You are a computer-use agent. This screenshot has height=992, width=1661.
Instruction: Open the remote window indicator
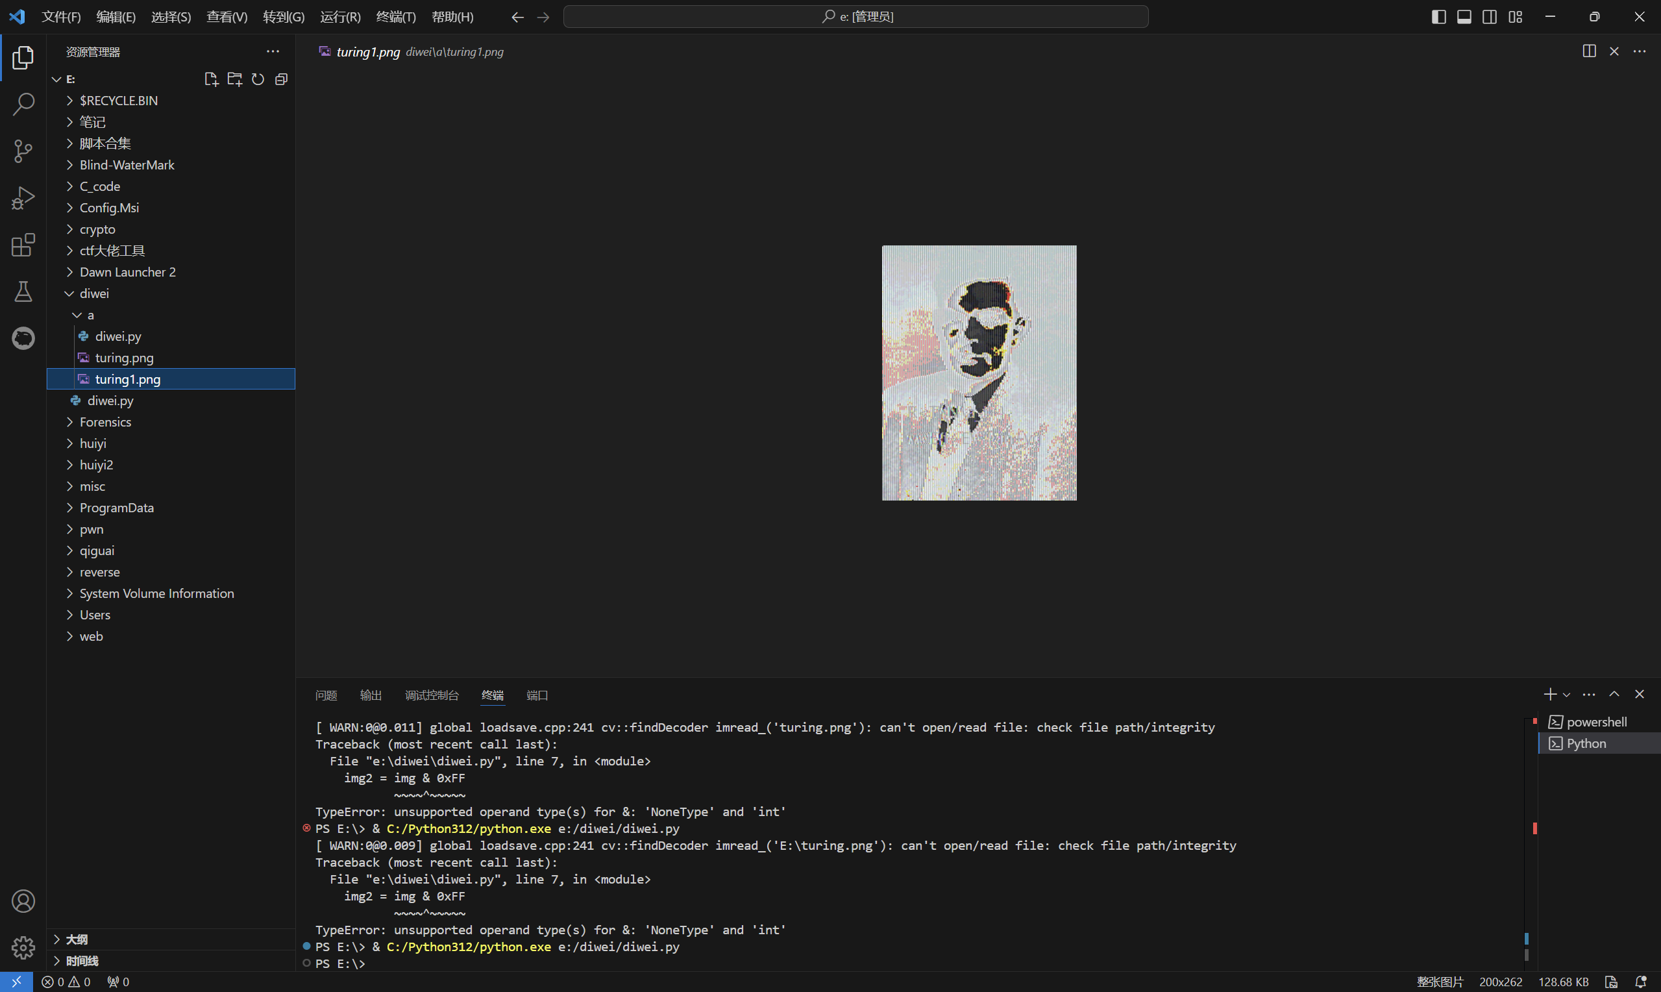(16, 982)
